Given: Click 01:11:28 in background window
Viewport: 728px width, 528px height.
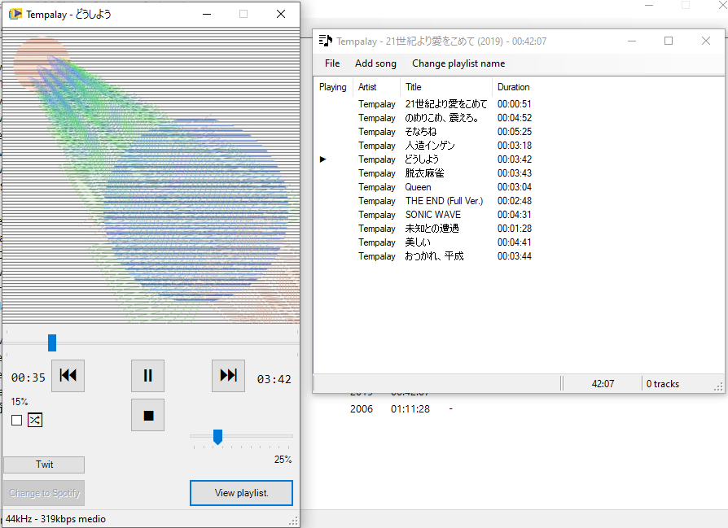Looking at the screenshot, I should 410,408.
